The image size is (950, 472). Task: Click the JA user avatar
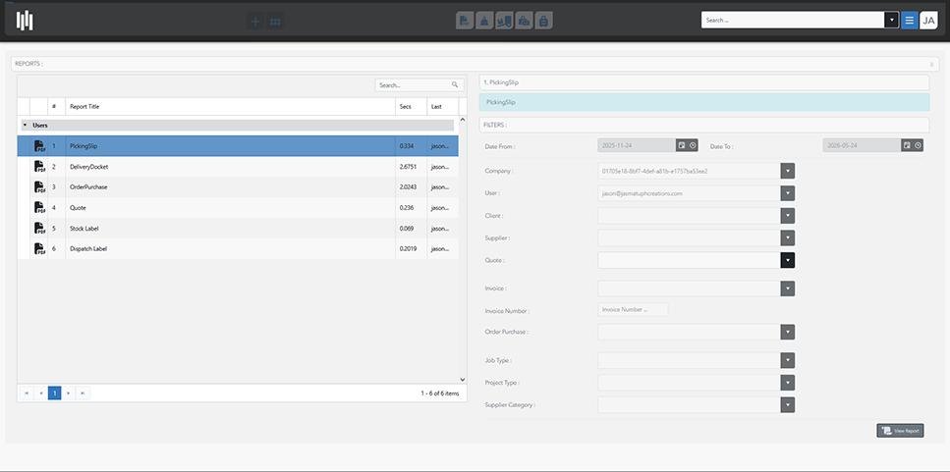tap(929, 20)
